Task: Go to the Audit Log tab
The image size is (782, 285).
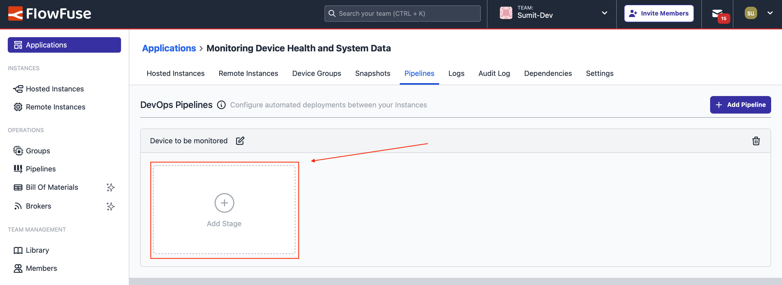Action: coord(494,73)
